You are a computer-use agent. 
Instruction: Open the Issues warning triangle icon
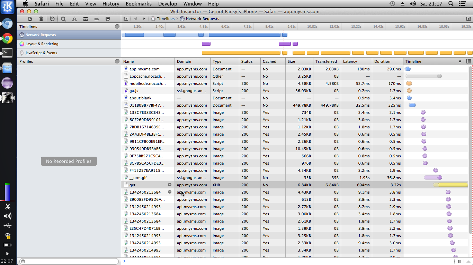pyautogui.click(x=74, y=19)
